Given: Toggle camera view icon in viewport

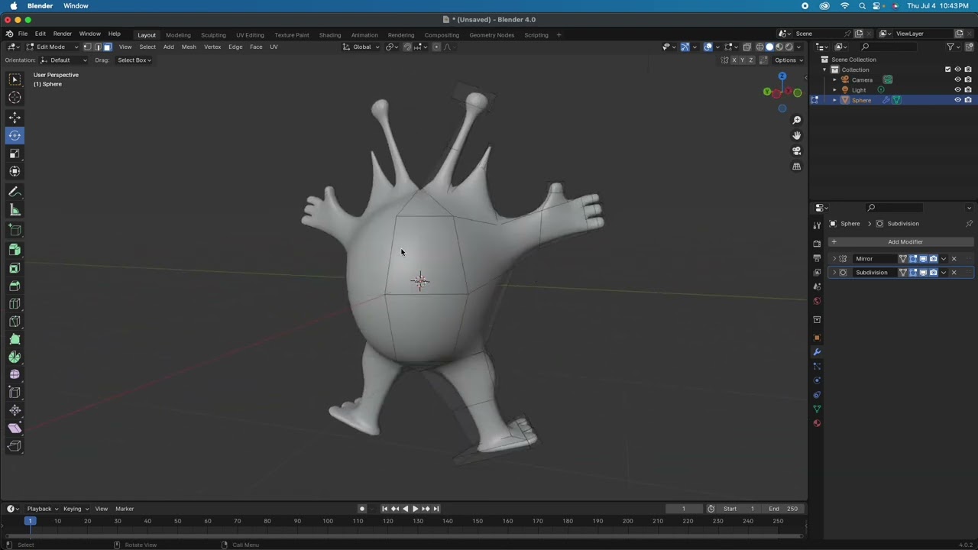Looking at the screenshot, I should tap(796, 151).
